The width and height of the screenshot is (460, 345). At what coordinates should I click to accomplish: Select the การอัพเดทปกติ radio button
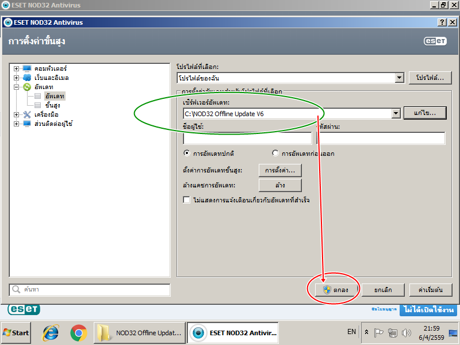click(x=186, y=153)
